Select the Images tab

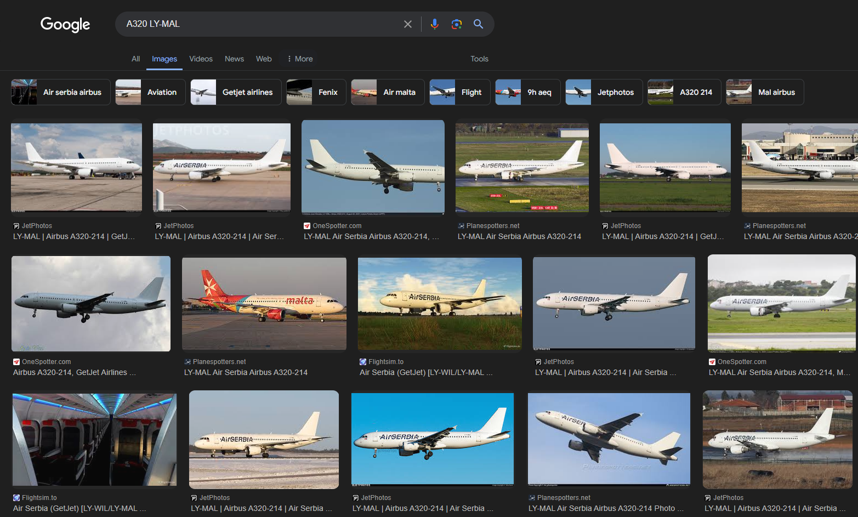[164, 59]
